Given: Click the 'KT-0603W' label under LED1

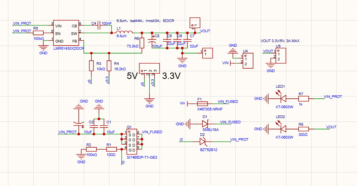Looking at the screenshot, I should 284,107.
